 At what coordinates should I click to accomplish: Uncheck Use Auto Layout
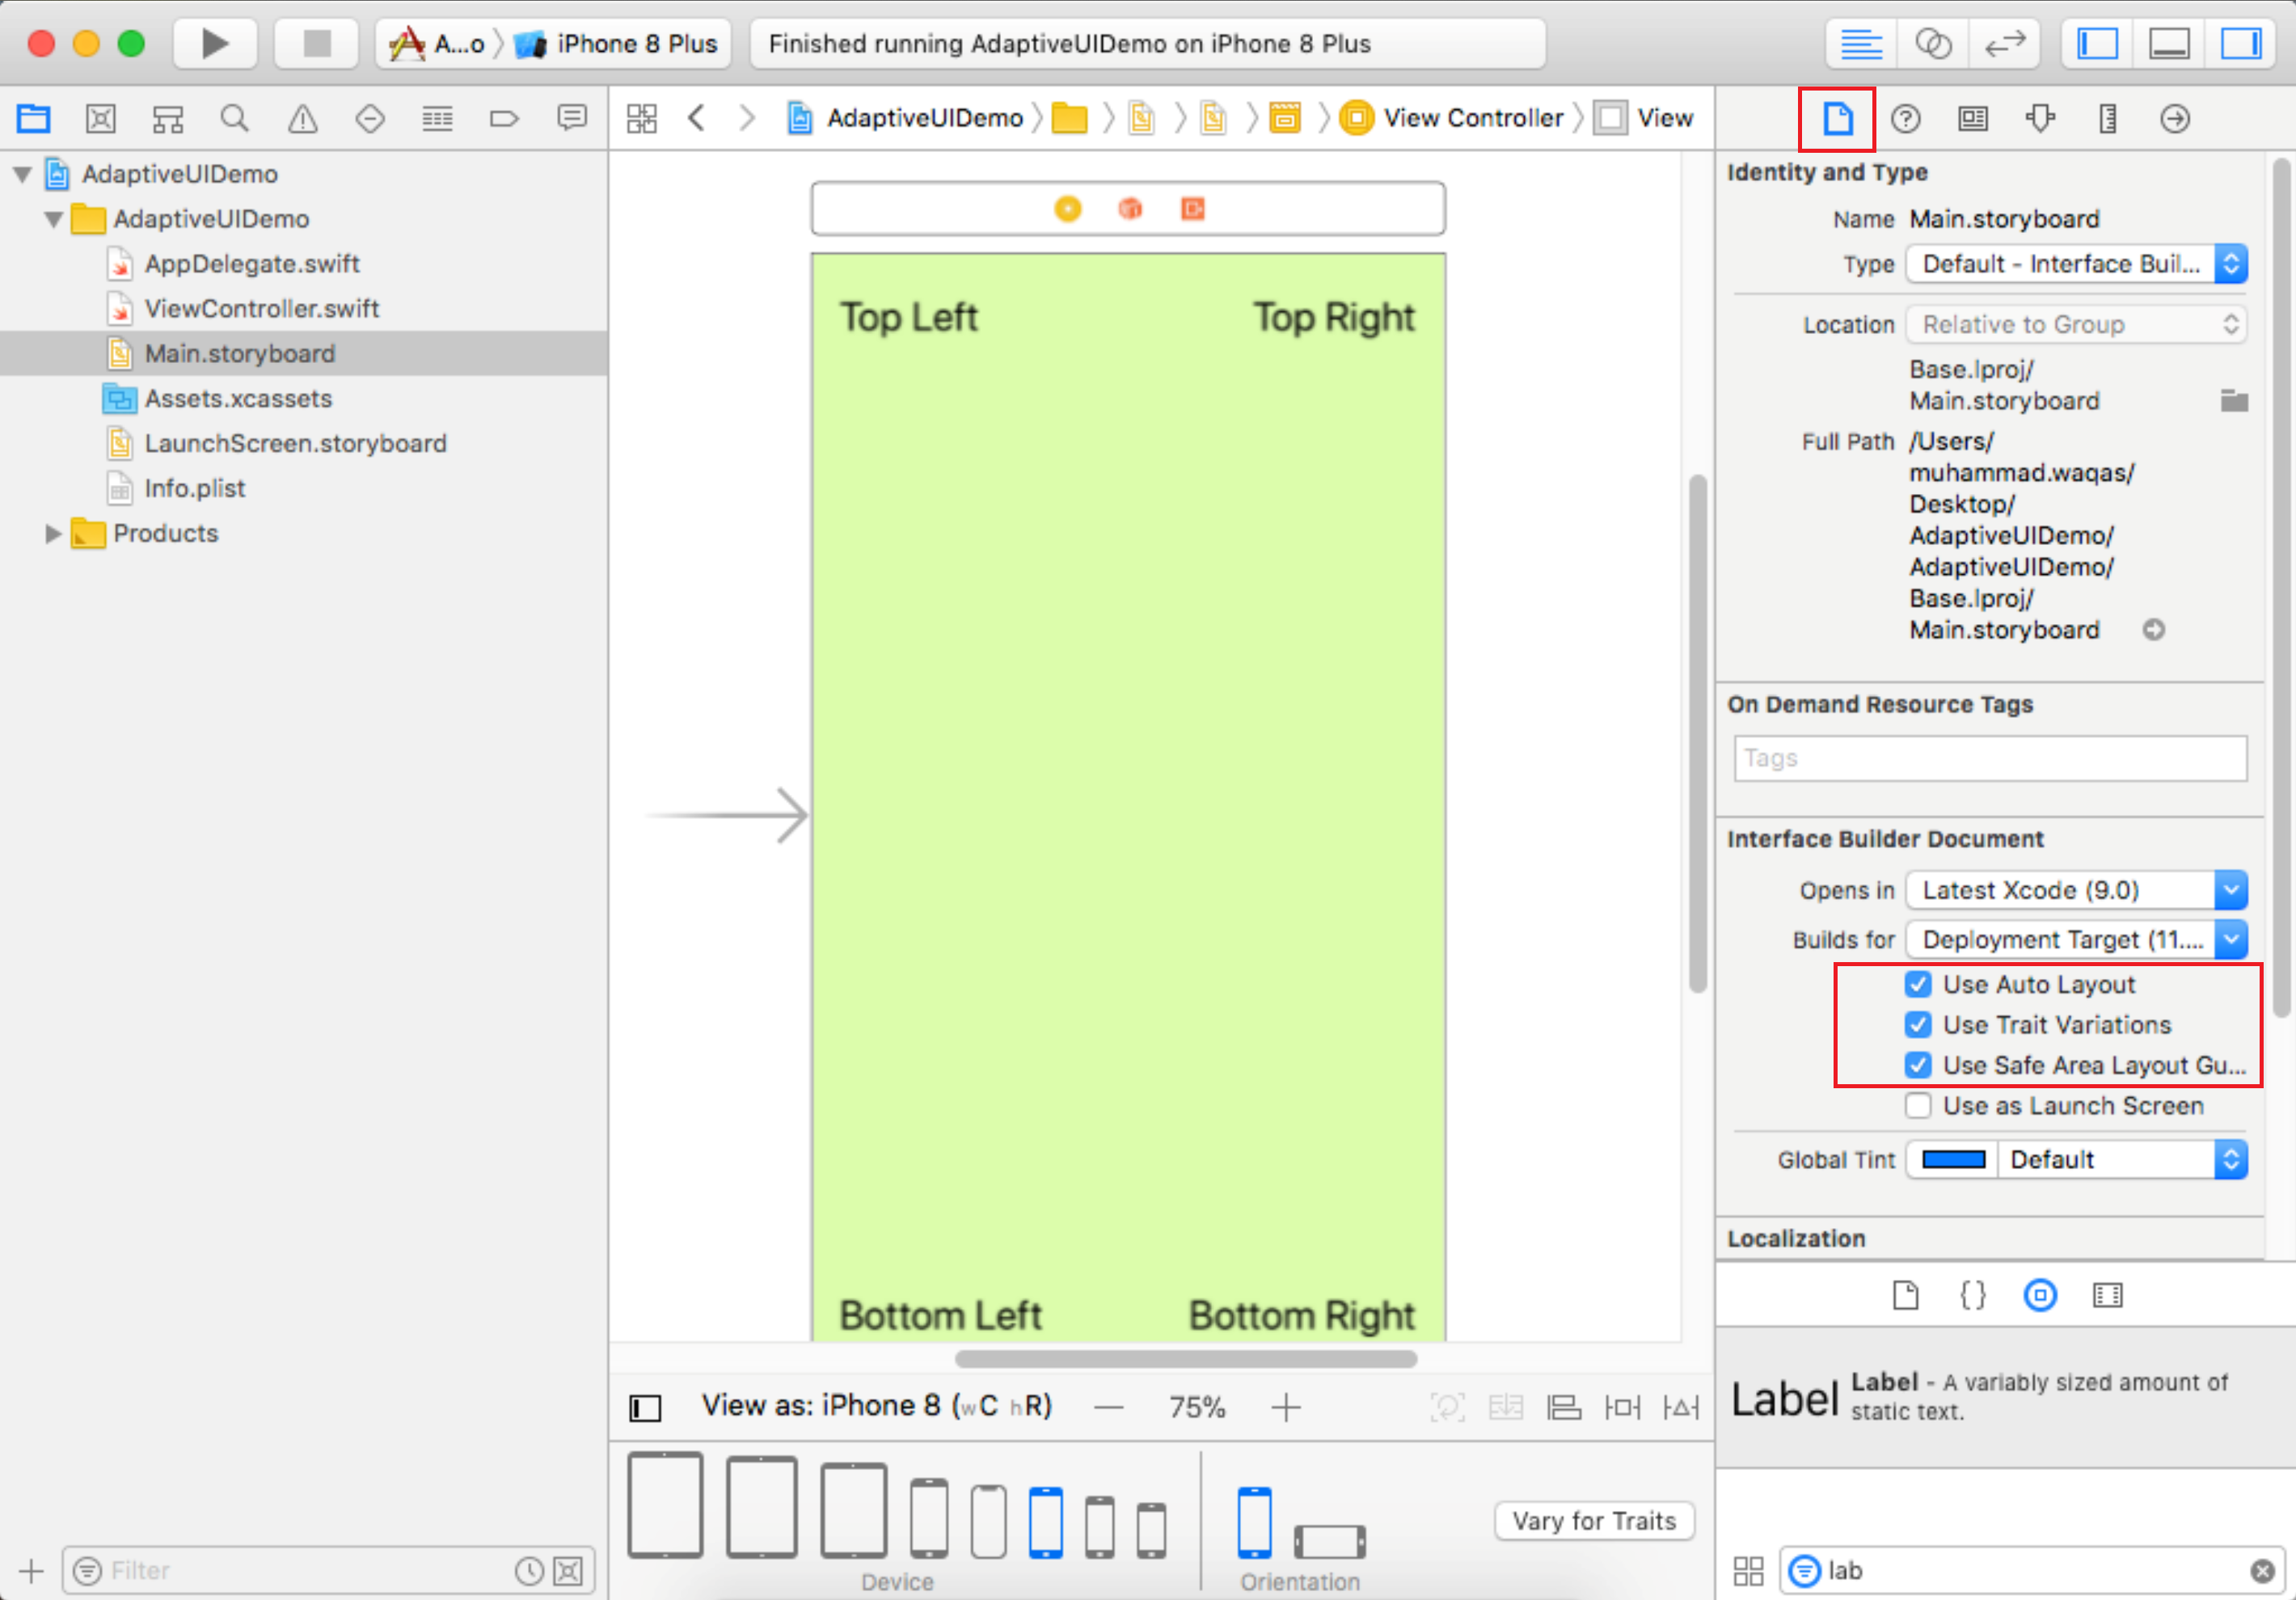(1917, 985)
